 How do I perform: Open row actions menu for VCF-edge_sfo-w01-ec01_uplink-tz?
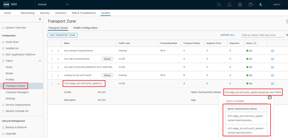tap(52, 84)
